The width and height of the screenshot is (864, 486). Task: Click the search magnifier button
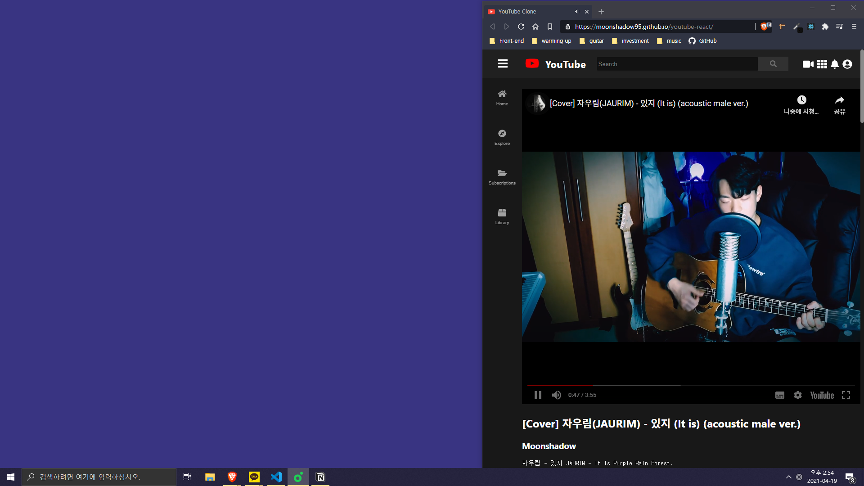[x=773, y=64]
